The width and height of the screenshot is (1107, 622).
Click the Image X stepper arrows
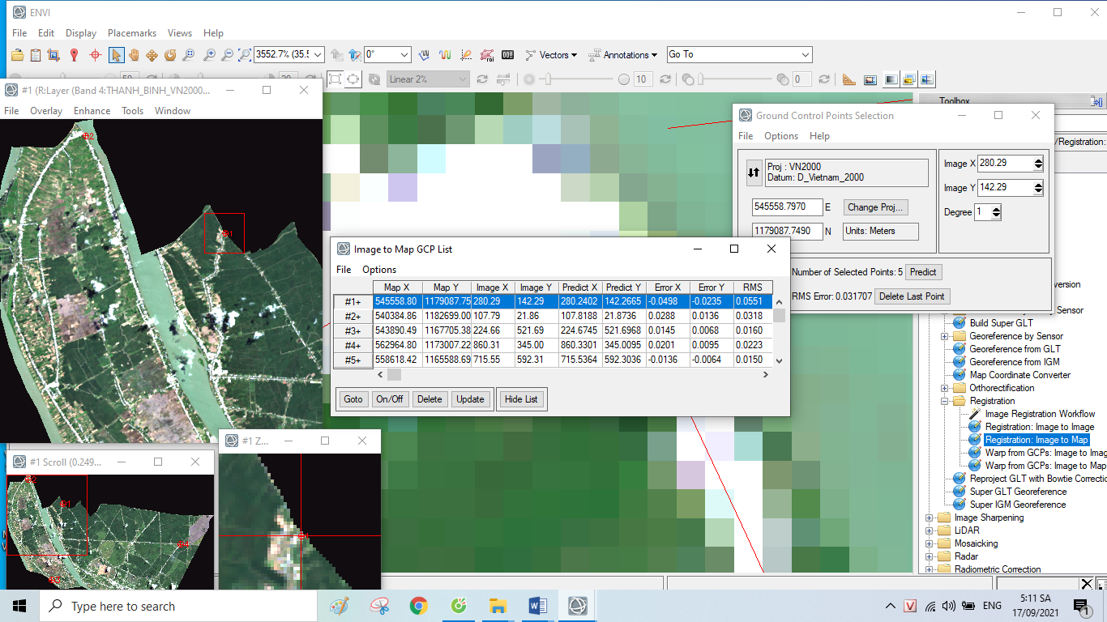[x=1038, y=164]
